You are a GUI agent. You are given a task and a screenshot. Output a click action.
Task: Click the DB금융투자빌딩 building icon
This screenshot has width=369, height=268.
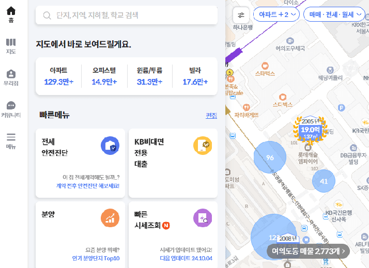coord(353,148)
